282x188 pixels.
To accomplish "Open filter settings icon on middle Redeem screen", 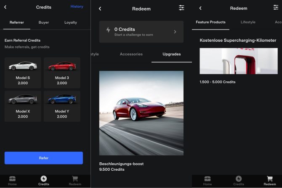I will tap(181, 8).
